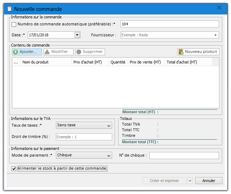Uncheck Alimenter le stock checkbox

coord(14,169)
